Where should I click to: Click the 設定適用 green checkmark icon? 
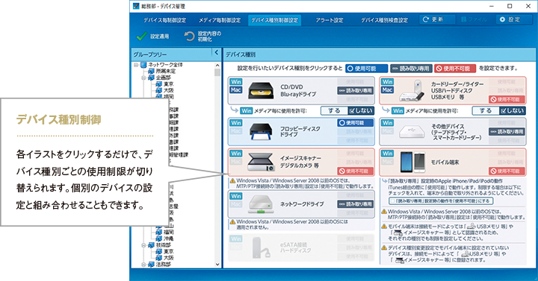142,36
